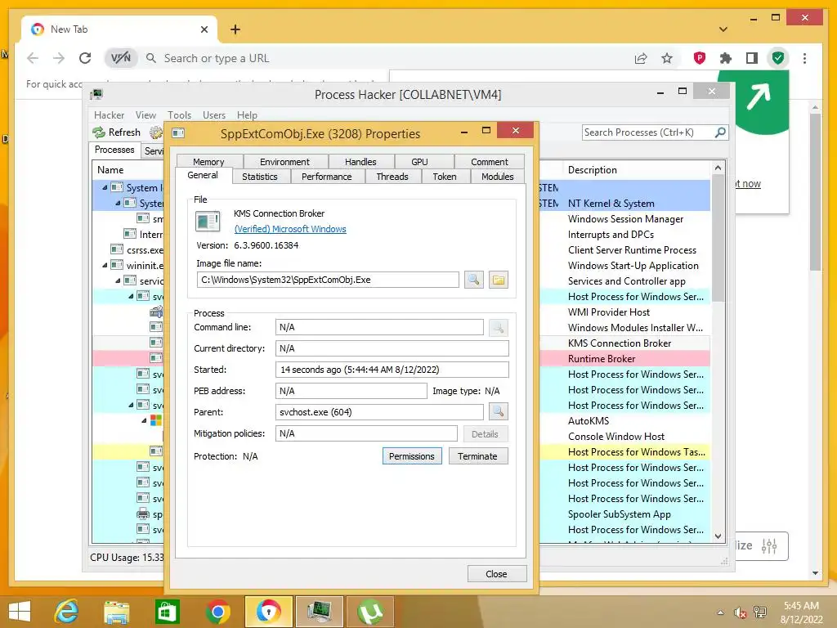Switch to the Comment tab
Viewport: 837px width, 628px height.
click(490, 162)
